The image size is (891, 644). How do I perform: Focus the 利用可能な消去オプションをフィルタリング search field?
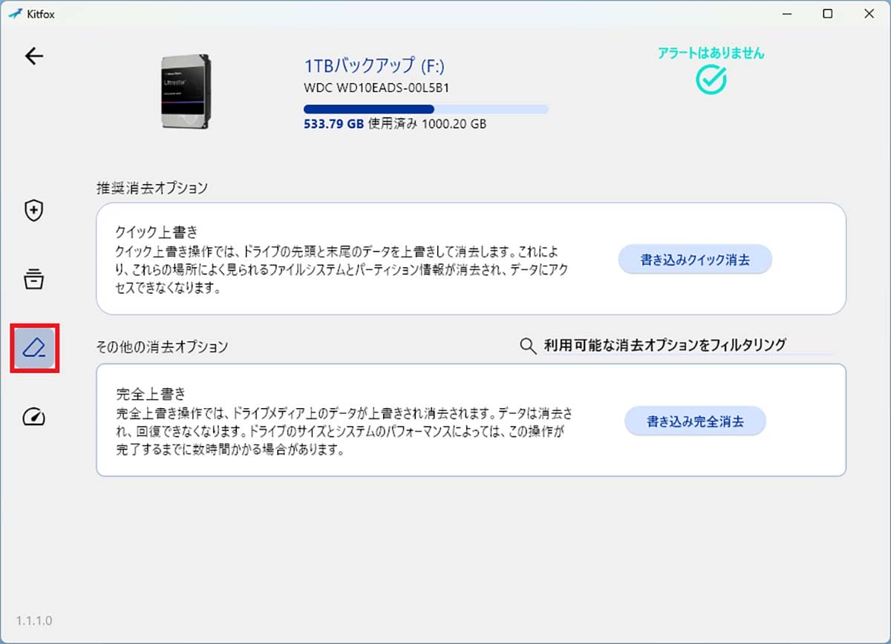pos(688,345)
